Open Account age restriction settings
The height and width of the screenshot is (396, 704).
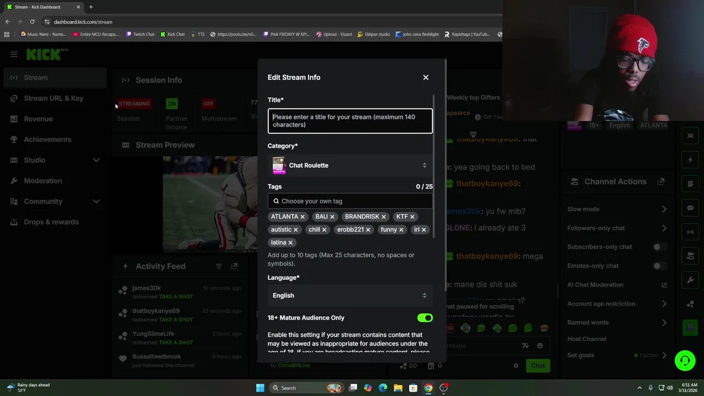tap(617, 304)
